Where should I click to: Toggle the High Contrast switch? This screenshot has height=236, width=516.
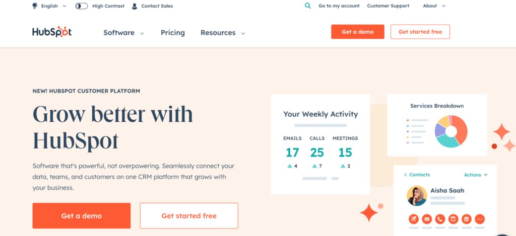click(81, 6)
